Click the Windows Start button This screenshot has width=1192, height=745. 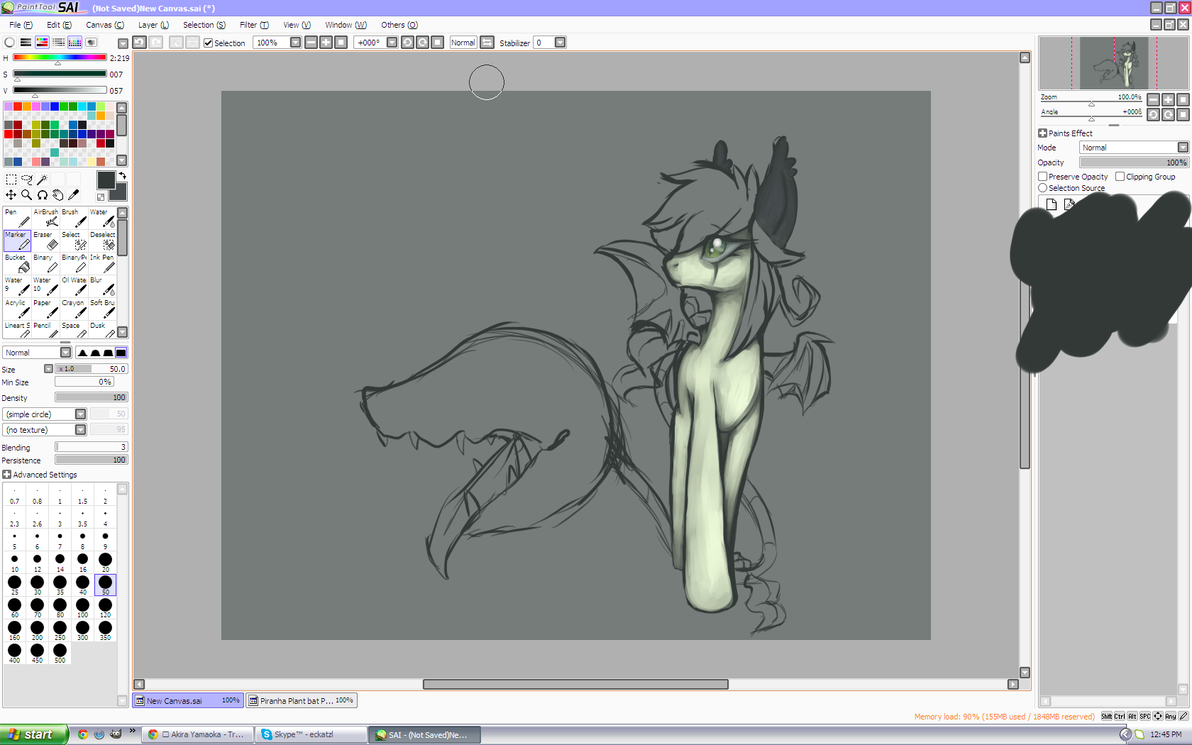click(x=34, y=734)
